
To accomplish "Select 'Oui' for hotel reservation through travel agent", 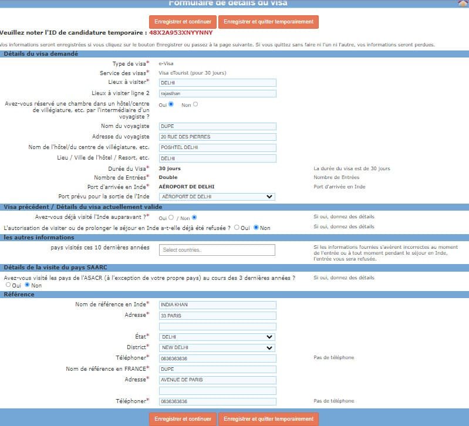I will pos(171,104).
